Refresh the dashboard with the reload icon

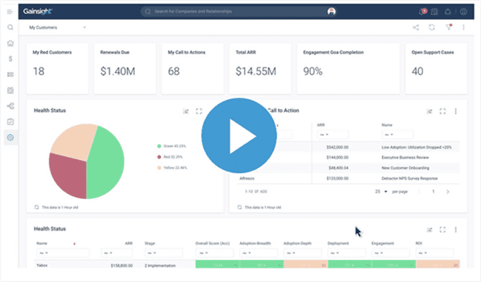(432, 27)
